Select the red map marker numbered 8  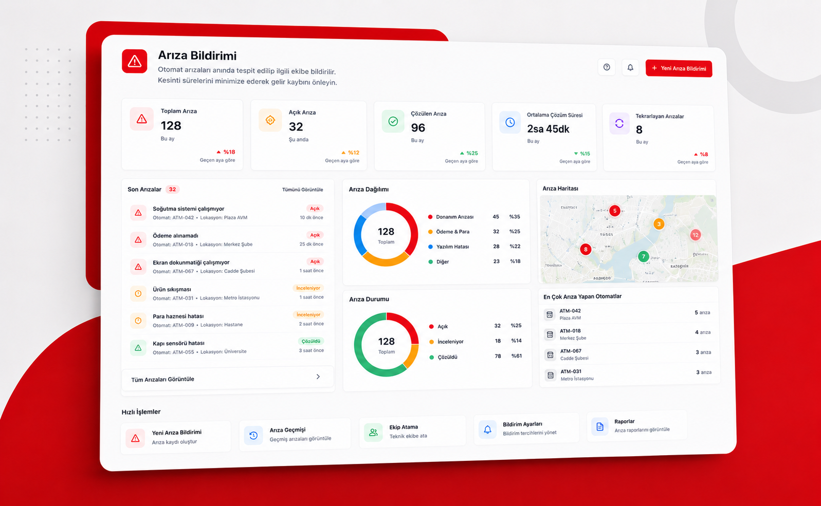click(586, 249)
